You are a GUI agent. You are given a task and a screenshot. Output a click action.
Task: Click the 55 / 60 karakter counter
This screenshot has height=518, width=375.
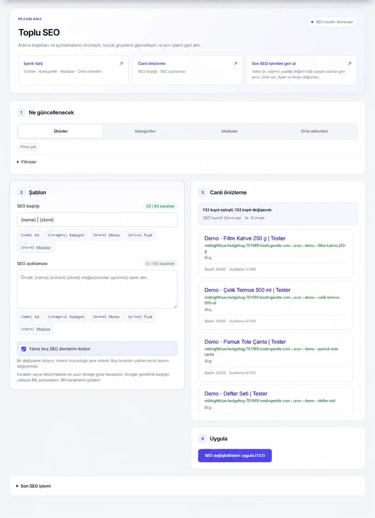click(160, 206)
